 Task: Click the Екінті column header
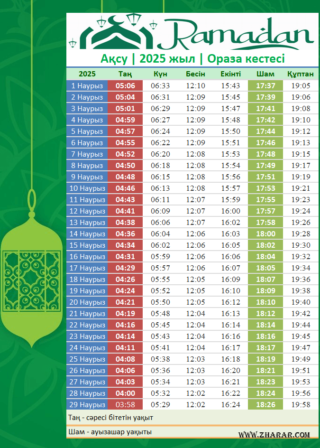230,74
